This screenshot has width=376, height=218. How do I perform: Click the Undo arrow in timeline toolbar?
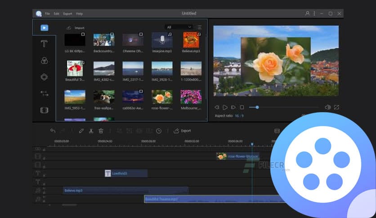[53, 131]
